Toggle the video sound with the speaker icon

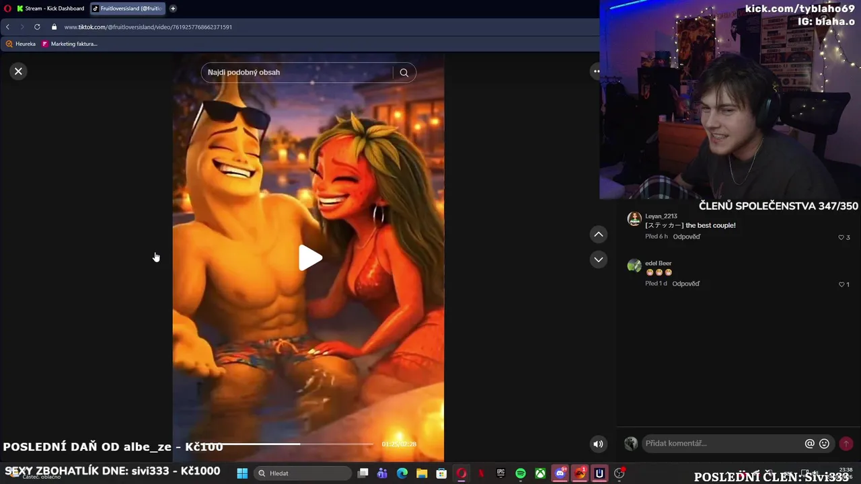pos(598,444)
